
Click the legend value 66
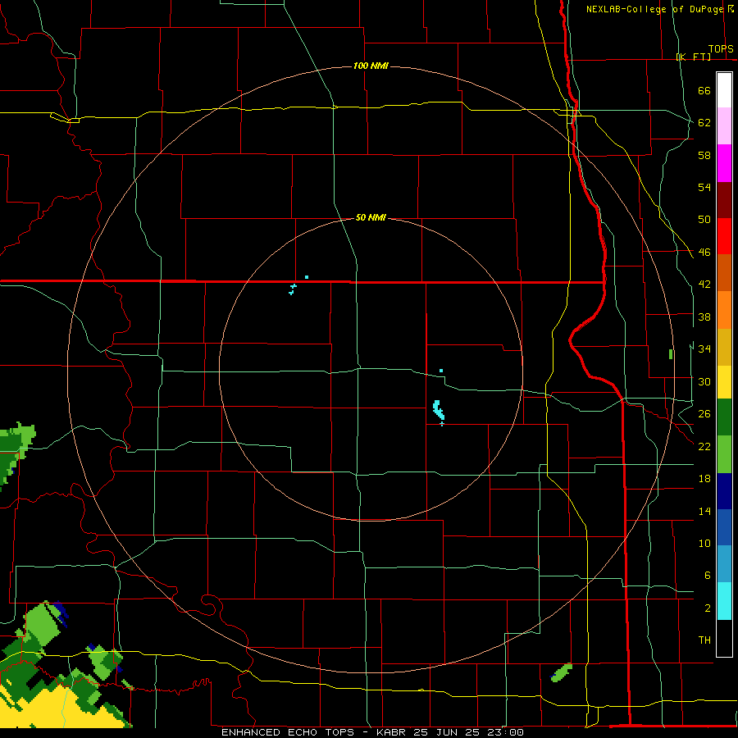pos(704,90)
